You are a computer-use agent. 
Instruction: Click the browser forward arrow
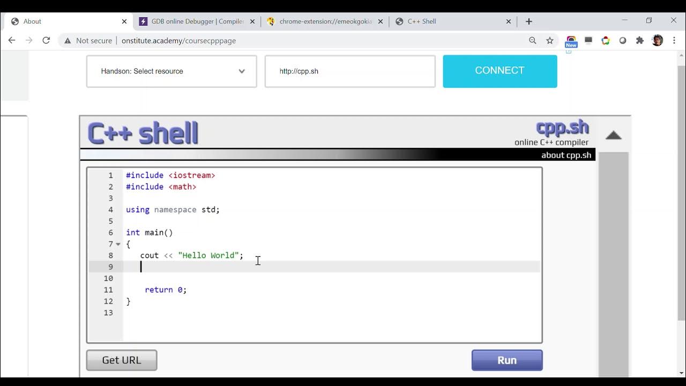29,40
